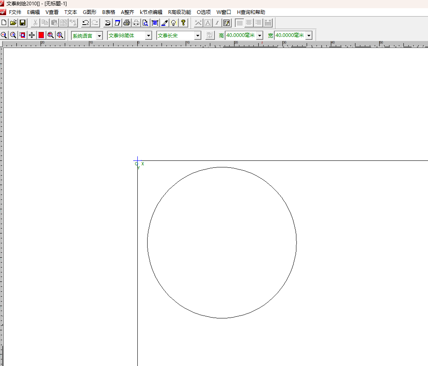428x366 pixels.
Task: Zoom out using the first magnifier icon
Action: [4, 35]
